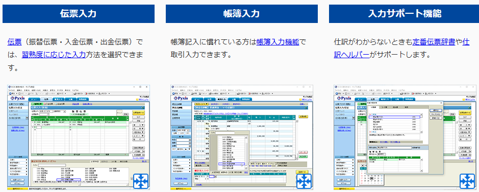Image resolution: width=479 pixels, height=192 pixels.
Task: Visit the 定番伝票辞書 link
Action: (x=434, y=42)
